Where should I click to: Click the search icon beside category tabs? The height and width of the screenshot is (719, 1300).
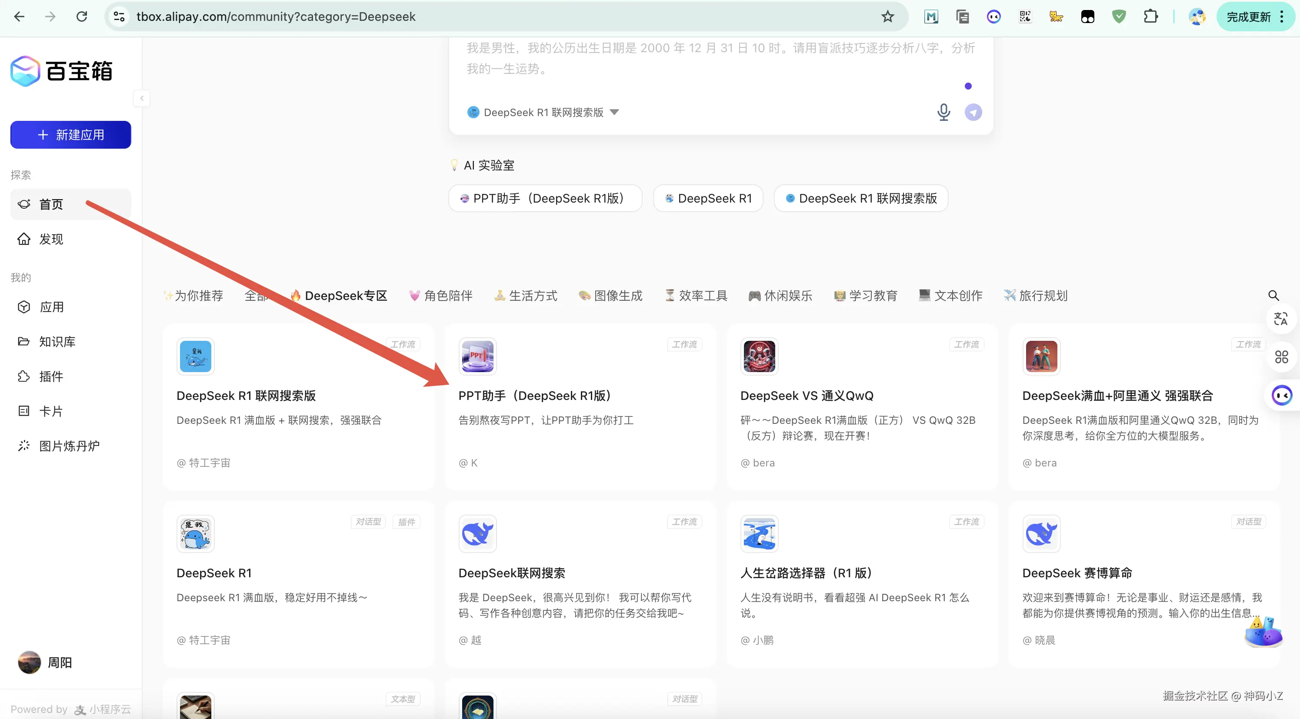tap(1273, 295)
